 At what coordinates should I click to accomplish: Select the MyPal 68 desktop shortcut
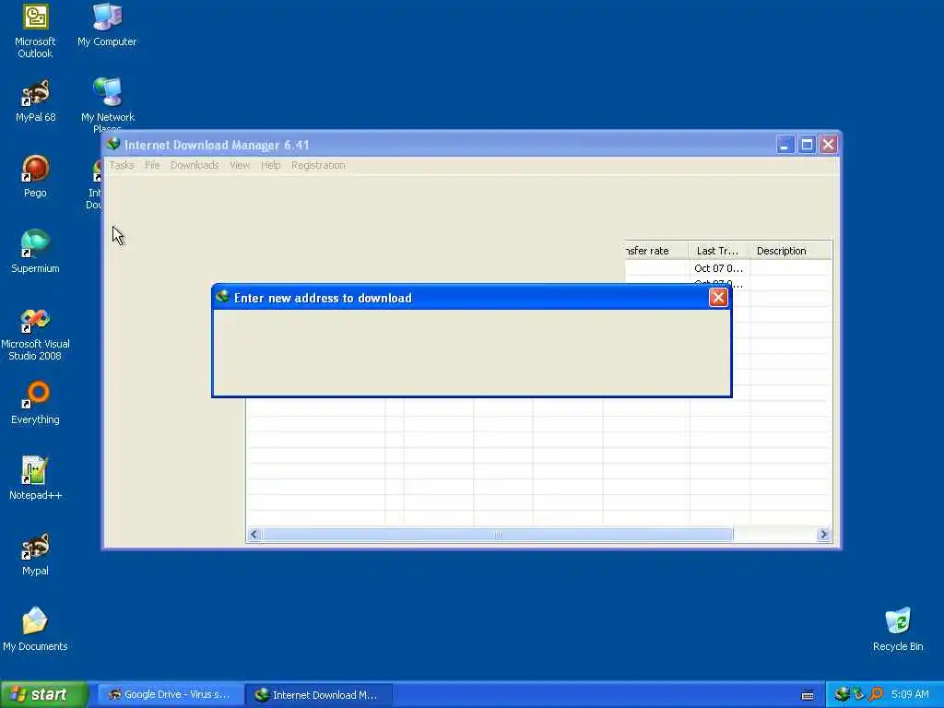35,101
